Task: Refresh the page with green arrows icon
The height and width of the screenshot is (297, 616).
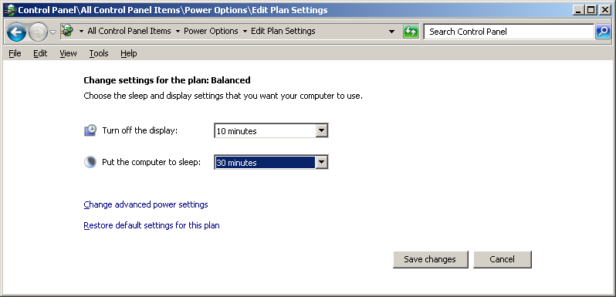Action: pyautogui.click(x=411, y=32)
